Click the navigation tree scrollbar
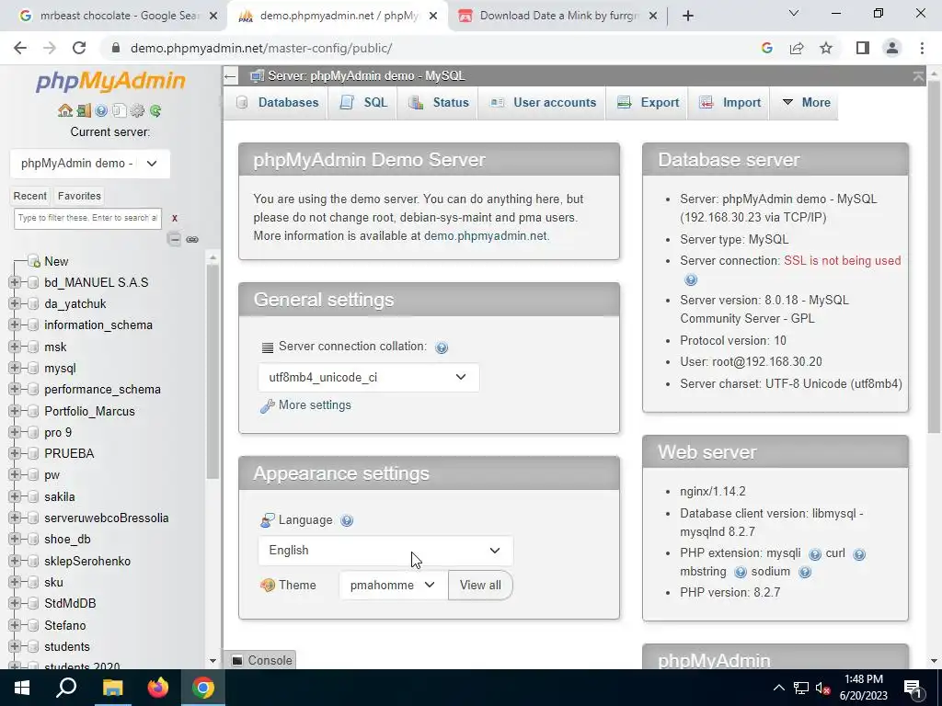The width and height of the screenshot is (942, 706). click(213, 372)
